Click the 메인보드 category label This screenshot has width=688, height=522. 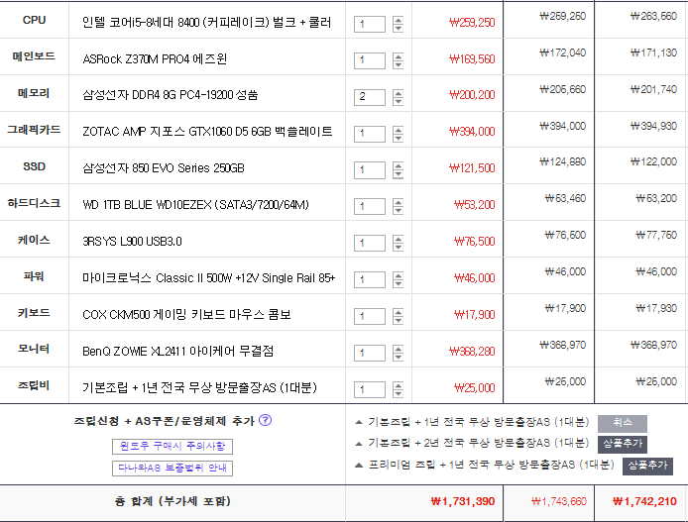click(34, 56)
